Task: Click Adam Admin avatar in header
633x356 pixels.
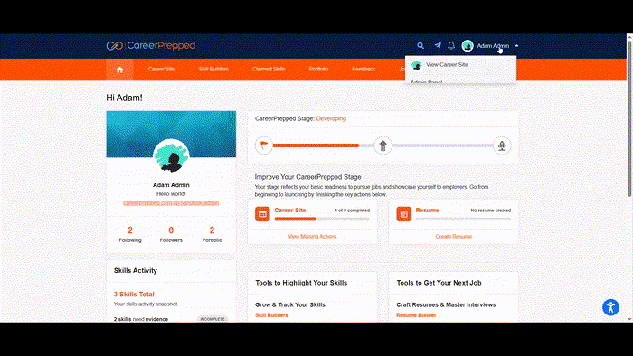Action: click(x=468, y=46)
